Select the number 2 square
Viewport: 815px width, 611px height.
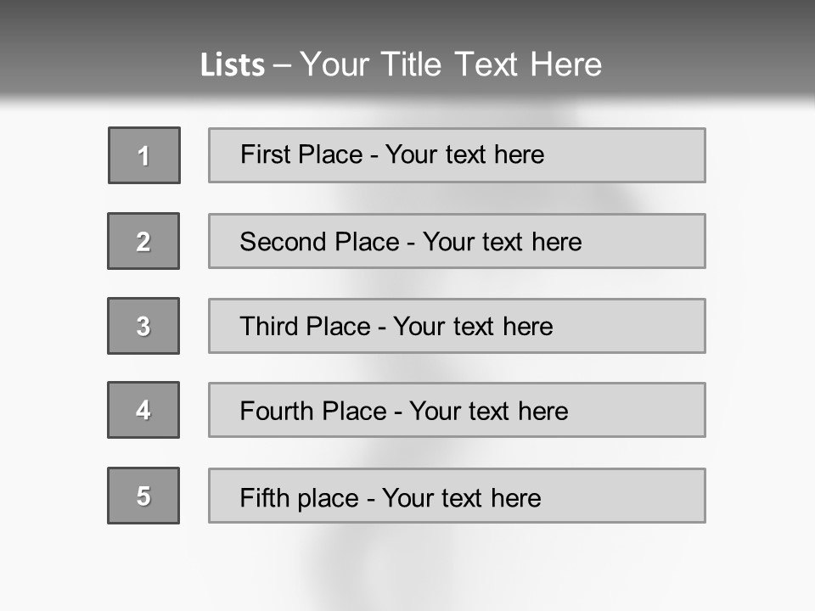(143, 241)
